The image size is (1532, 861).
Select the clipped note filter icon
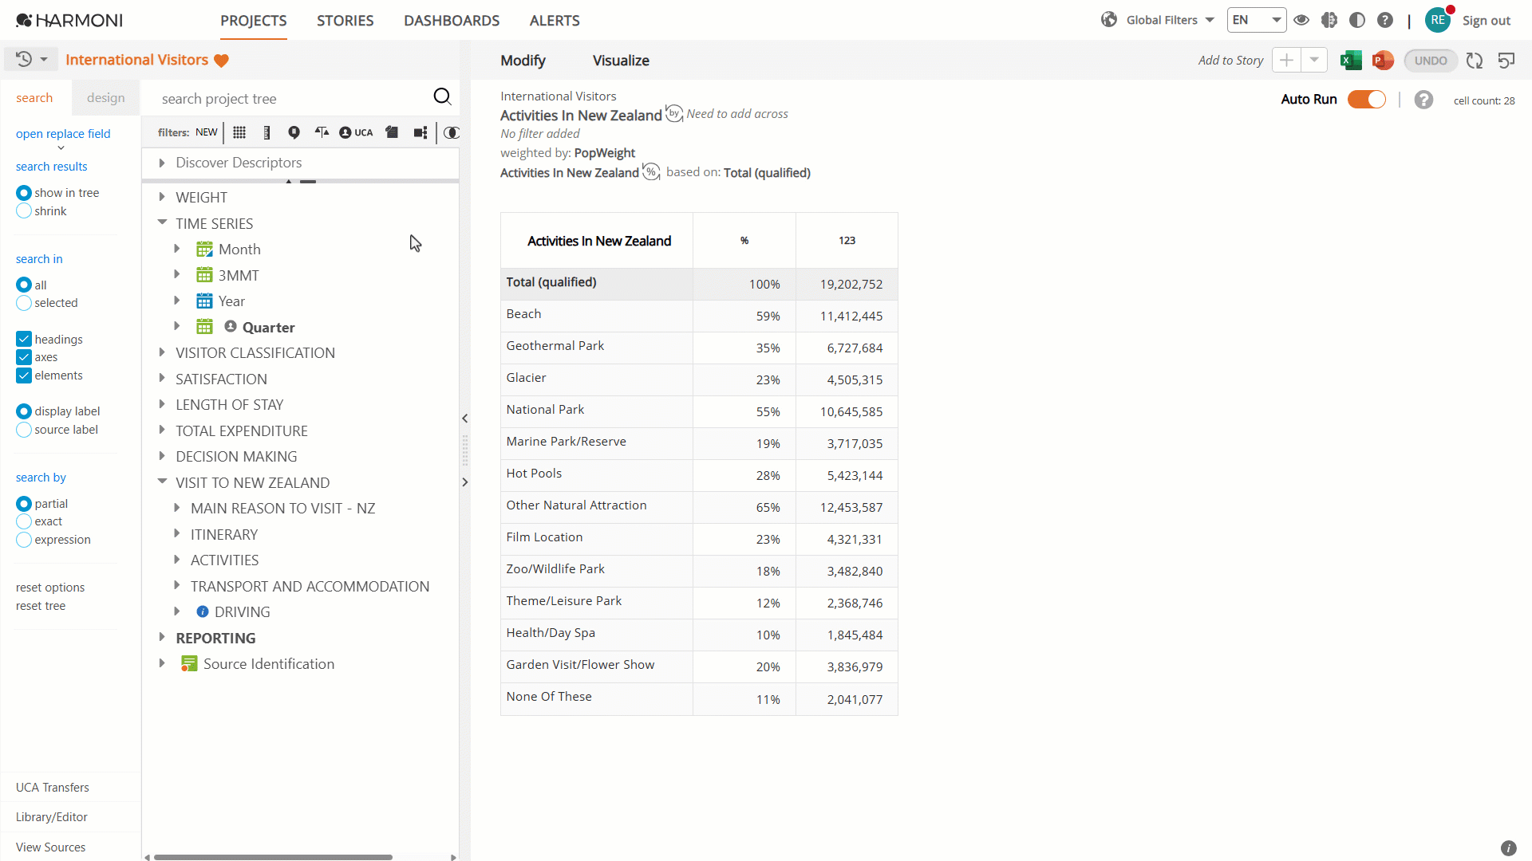pyautogui.click(x=392, y=132)
